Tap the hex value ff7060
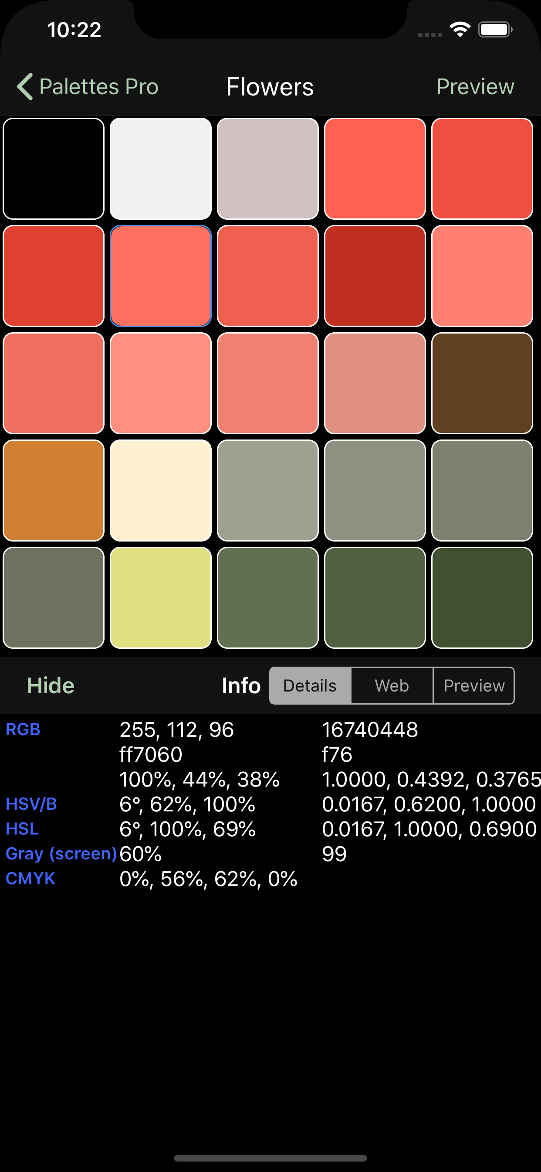The image size is (541, 1172). 150,754
